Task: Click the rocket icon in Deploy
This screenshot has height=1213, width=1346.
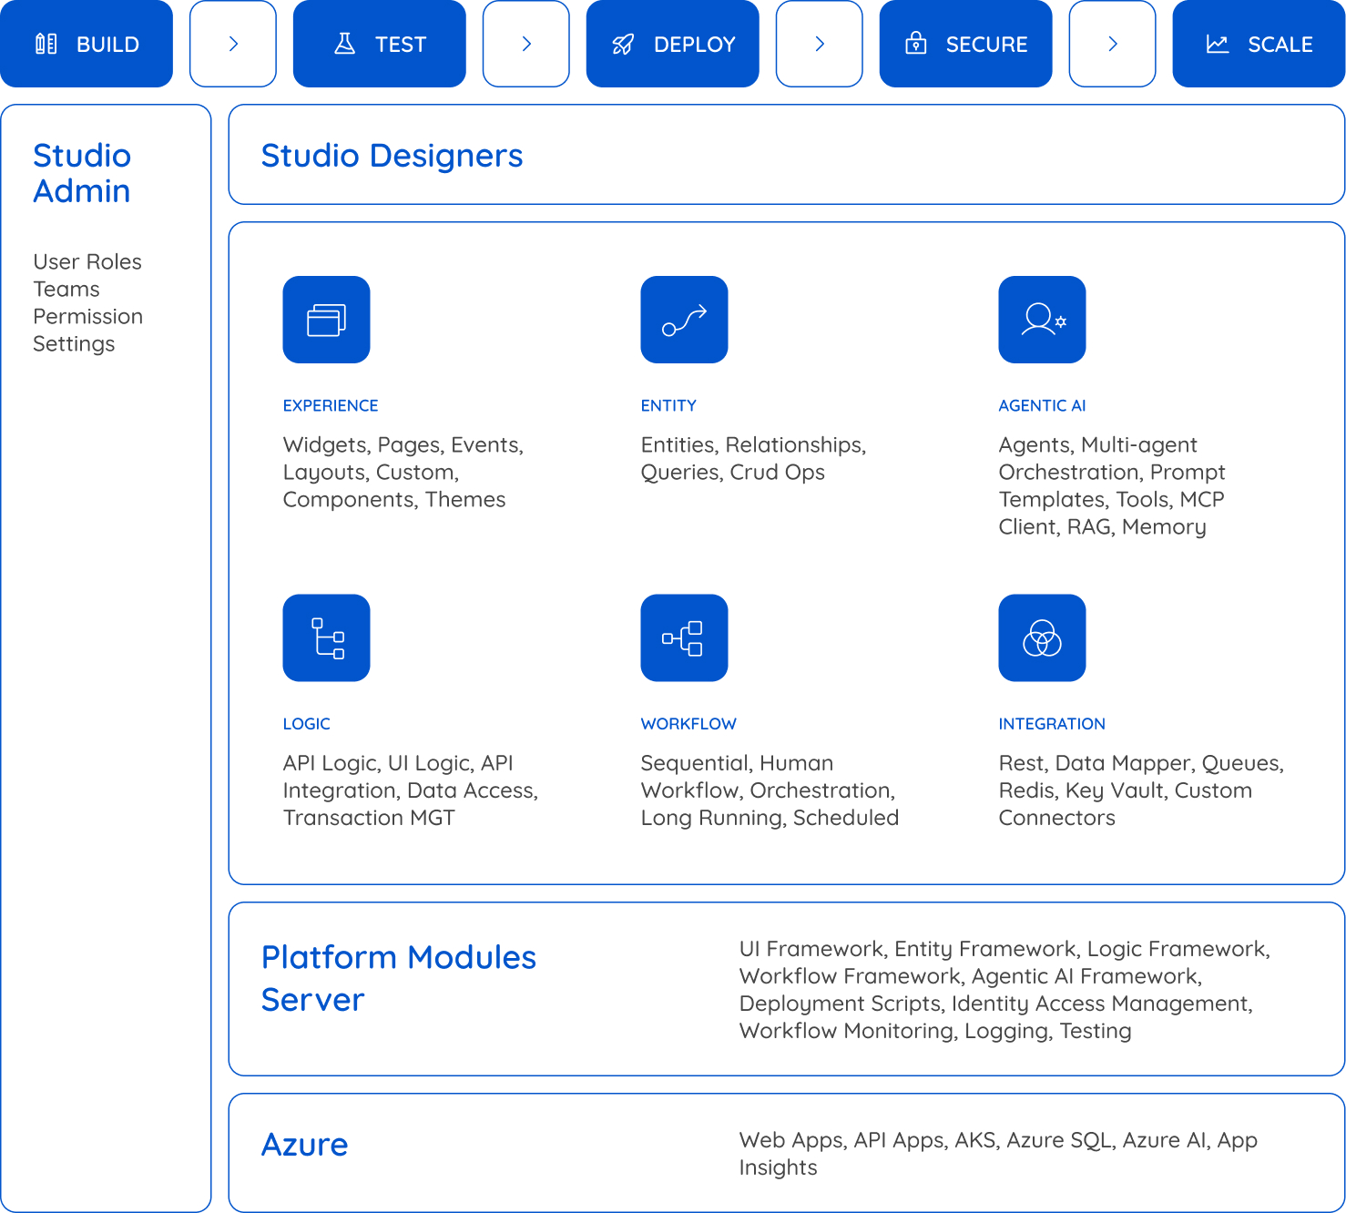Action: coord(623,45)
